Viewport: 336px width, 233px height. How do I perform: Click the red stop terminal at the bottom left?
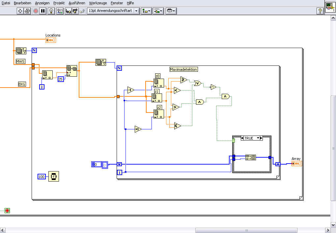7,210
